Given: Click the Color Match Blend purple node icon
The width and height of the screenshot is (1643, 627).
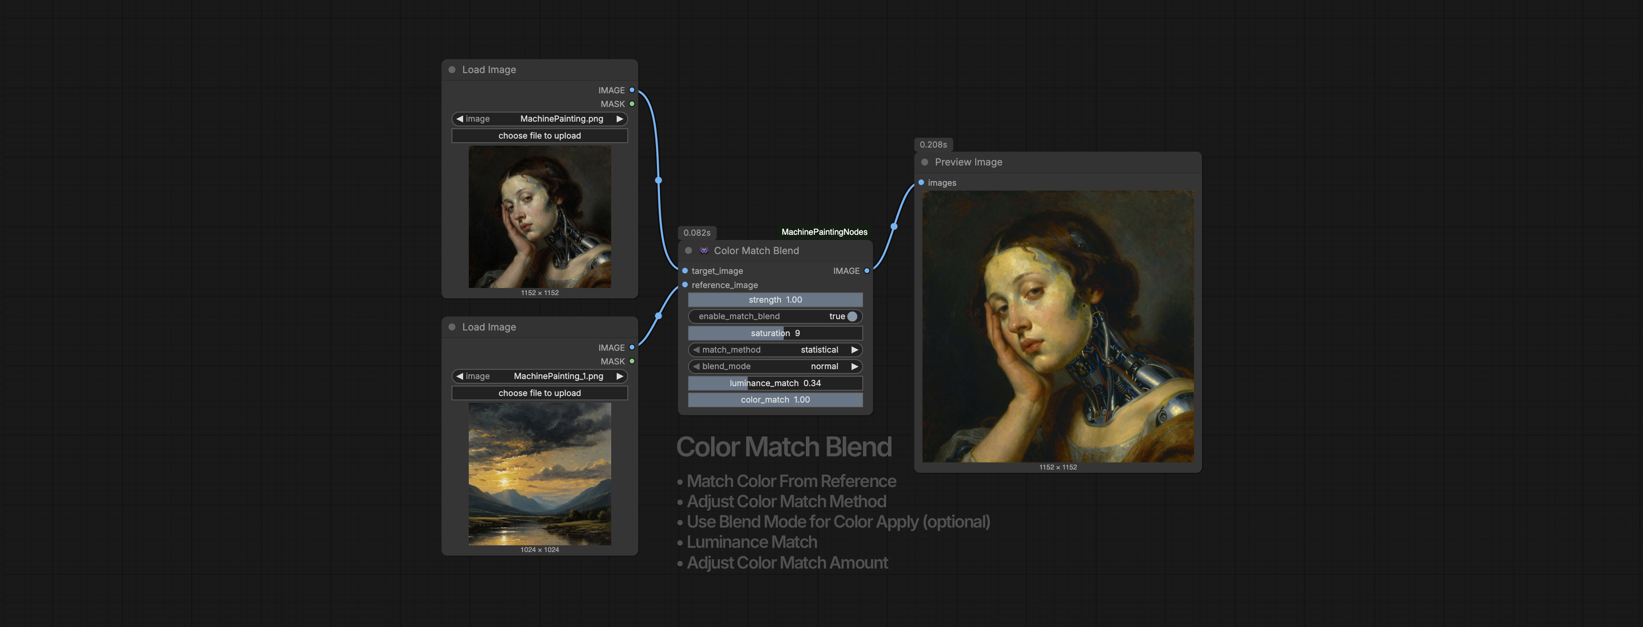Looking at the screenshot, I should 704,251.
